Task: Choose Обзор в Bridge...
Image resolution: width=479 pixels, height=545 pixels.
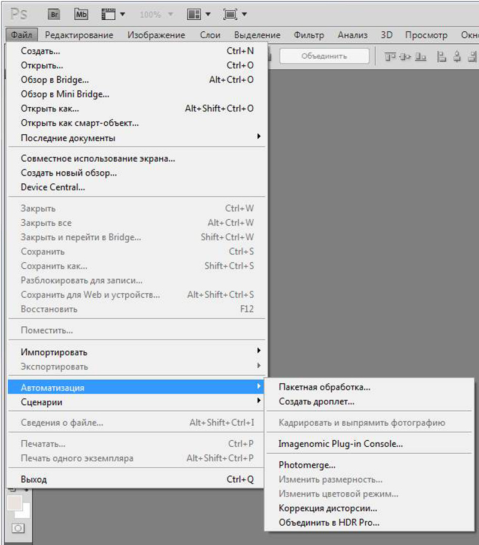Action: 136,80
